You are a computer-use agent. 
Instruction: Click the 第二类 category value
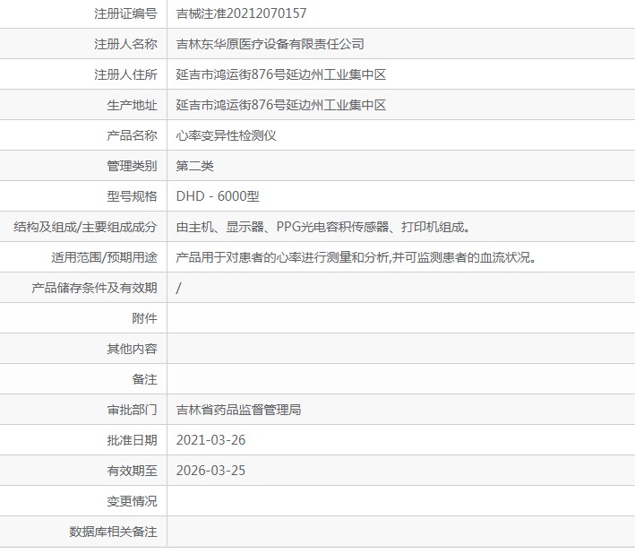[x=194, y=166]
